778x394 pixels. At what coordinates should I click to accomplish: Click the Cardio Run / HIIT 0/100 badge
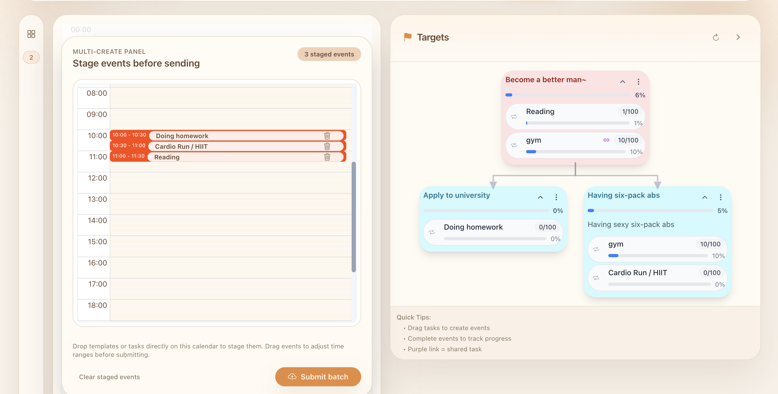pos(712,273)
